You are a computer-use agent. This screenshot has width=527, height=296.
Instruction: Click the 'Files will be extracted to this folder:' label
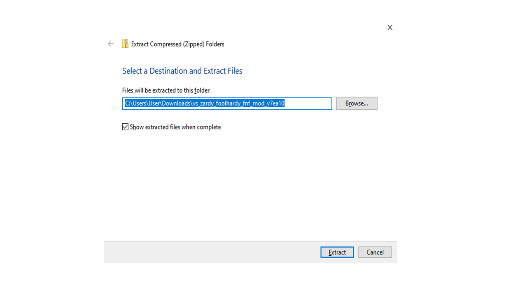coord(166,90)
